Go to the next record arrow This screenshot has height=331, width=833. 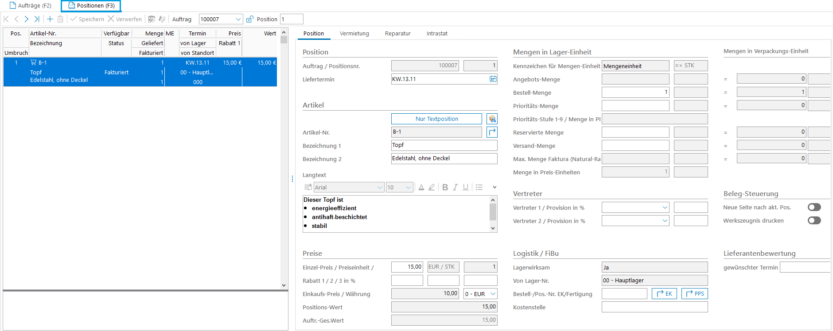tap(27, 19)
